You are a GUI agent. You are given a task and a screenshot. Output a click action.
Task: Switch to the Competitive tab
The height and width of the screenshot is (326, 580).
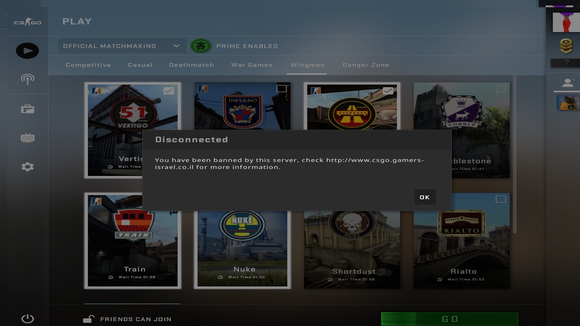(88, 65)
